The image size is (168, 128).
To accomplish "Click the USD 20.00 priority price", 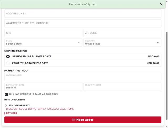I will tap(153, 63).
